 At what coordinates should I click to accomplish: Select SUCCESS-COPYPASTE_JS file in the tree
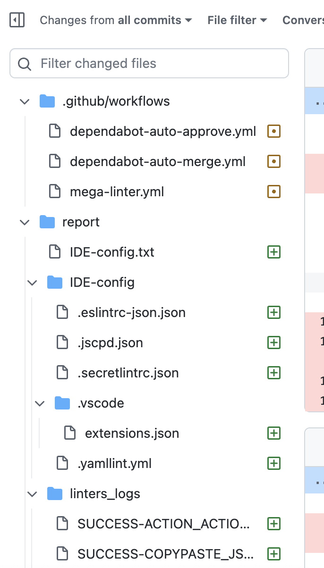pyautogui.click(x=165, y=554)
